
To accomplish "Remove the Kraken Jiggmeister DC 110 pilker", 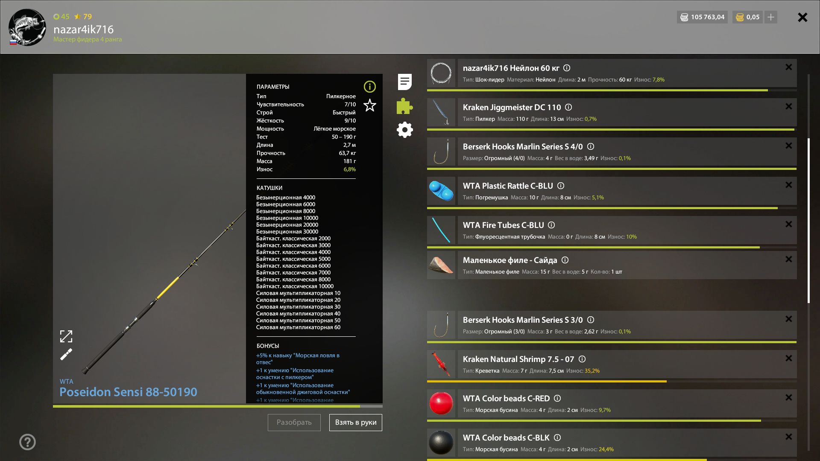I will pos(788,107).
